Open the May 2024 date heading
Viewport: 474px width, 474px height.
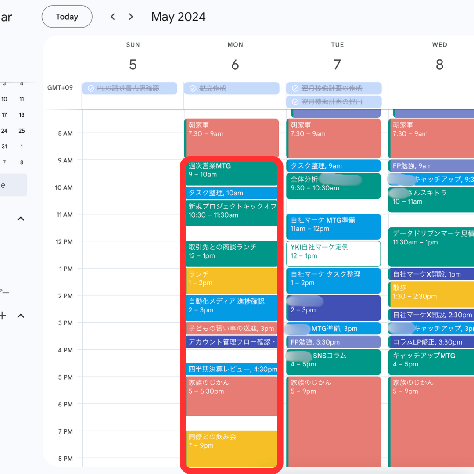tap(178, 17)
